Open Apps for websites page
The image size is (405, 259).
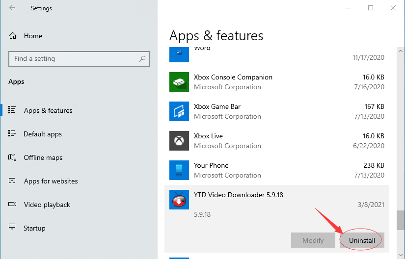tap(51, 181)
